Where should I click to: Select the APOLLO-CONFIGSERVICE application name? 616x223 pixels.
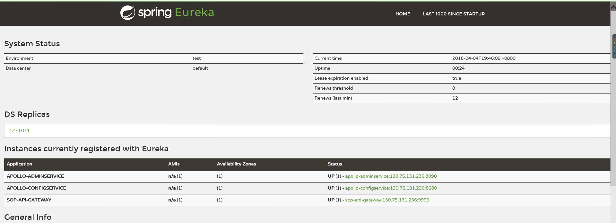coord(36,188)
